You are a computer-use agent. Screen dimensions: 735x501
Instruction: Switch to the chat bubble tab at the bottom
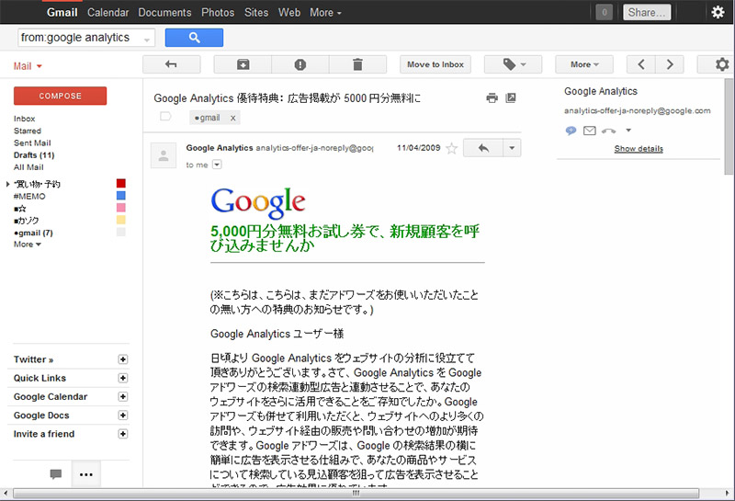pyautogui.click(x=56, y=474)
